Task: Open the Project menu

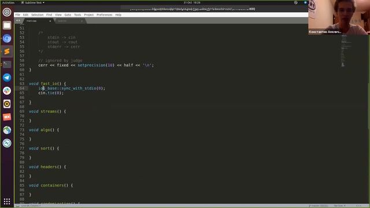Action: tap(88, 15)
